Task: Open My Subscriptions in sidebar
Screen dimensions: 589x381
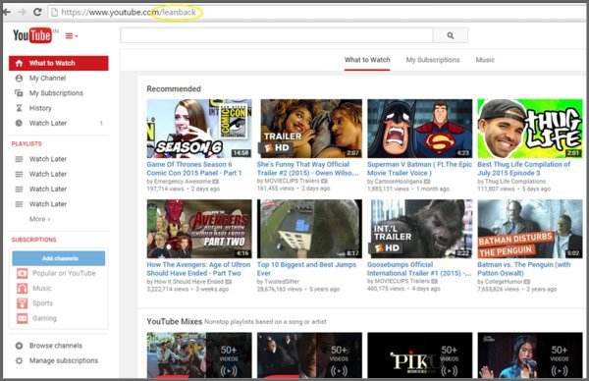Action: [56, 93]
